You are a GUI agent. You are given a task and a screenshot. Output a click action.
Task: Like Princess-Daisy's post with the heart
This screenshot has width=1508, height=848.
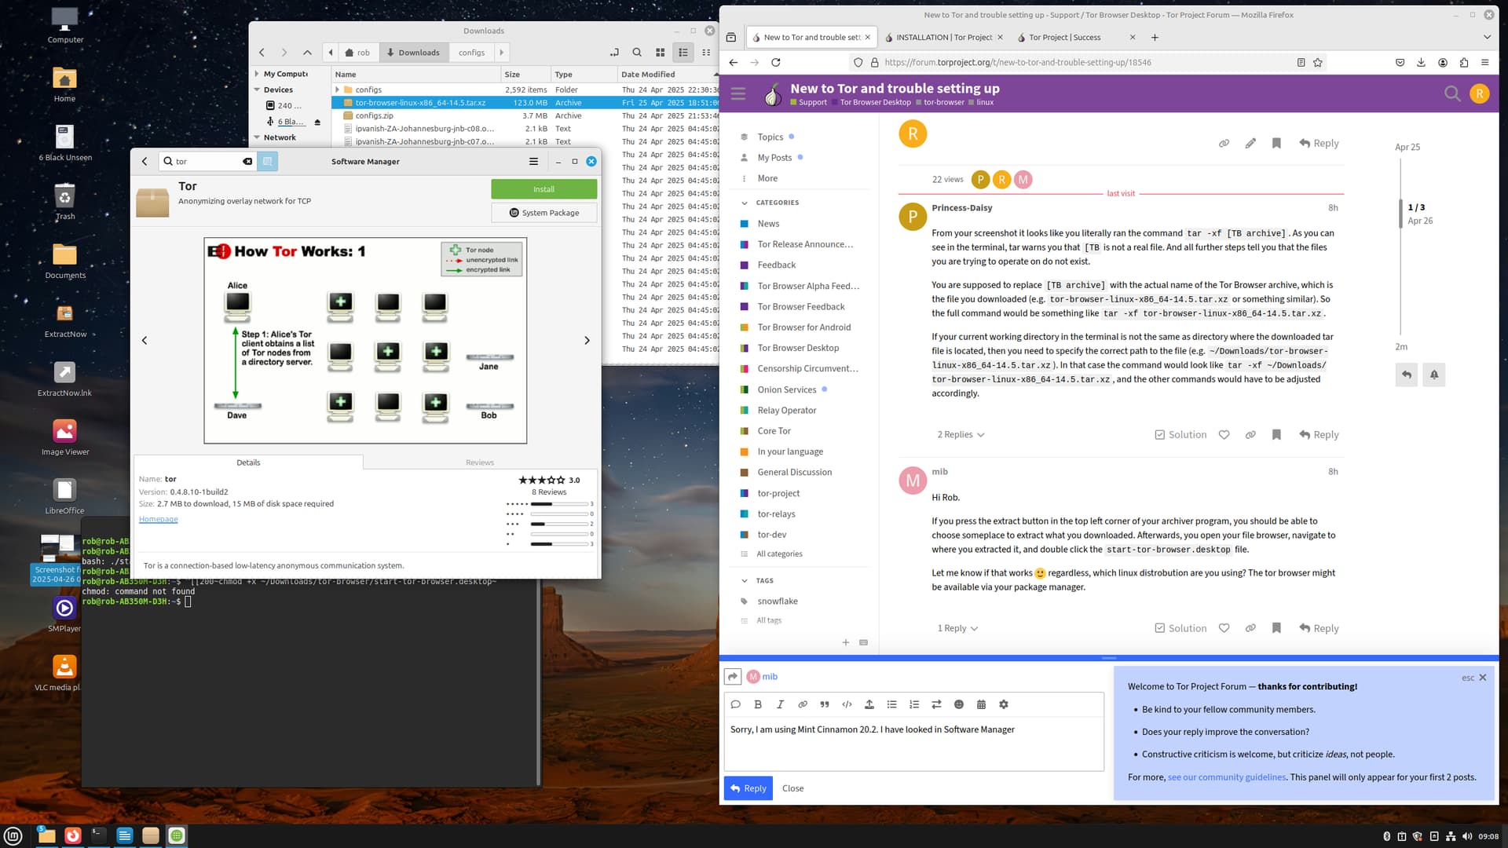(x=1224, y=434)
